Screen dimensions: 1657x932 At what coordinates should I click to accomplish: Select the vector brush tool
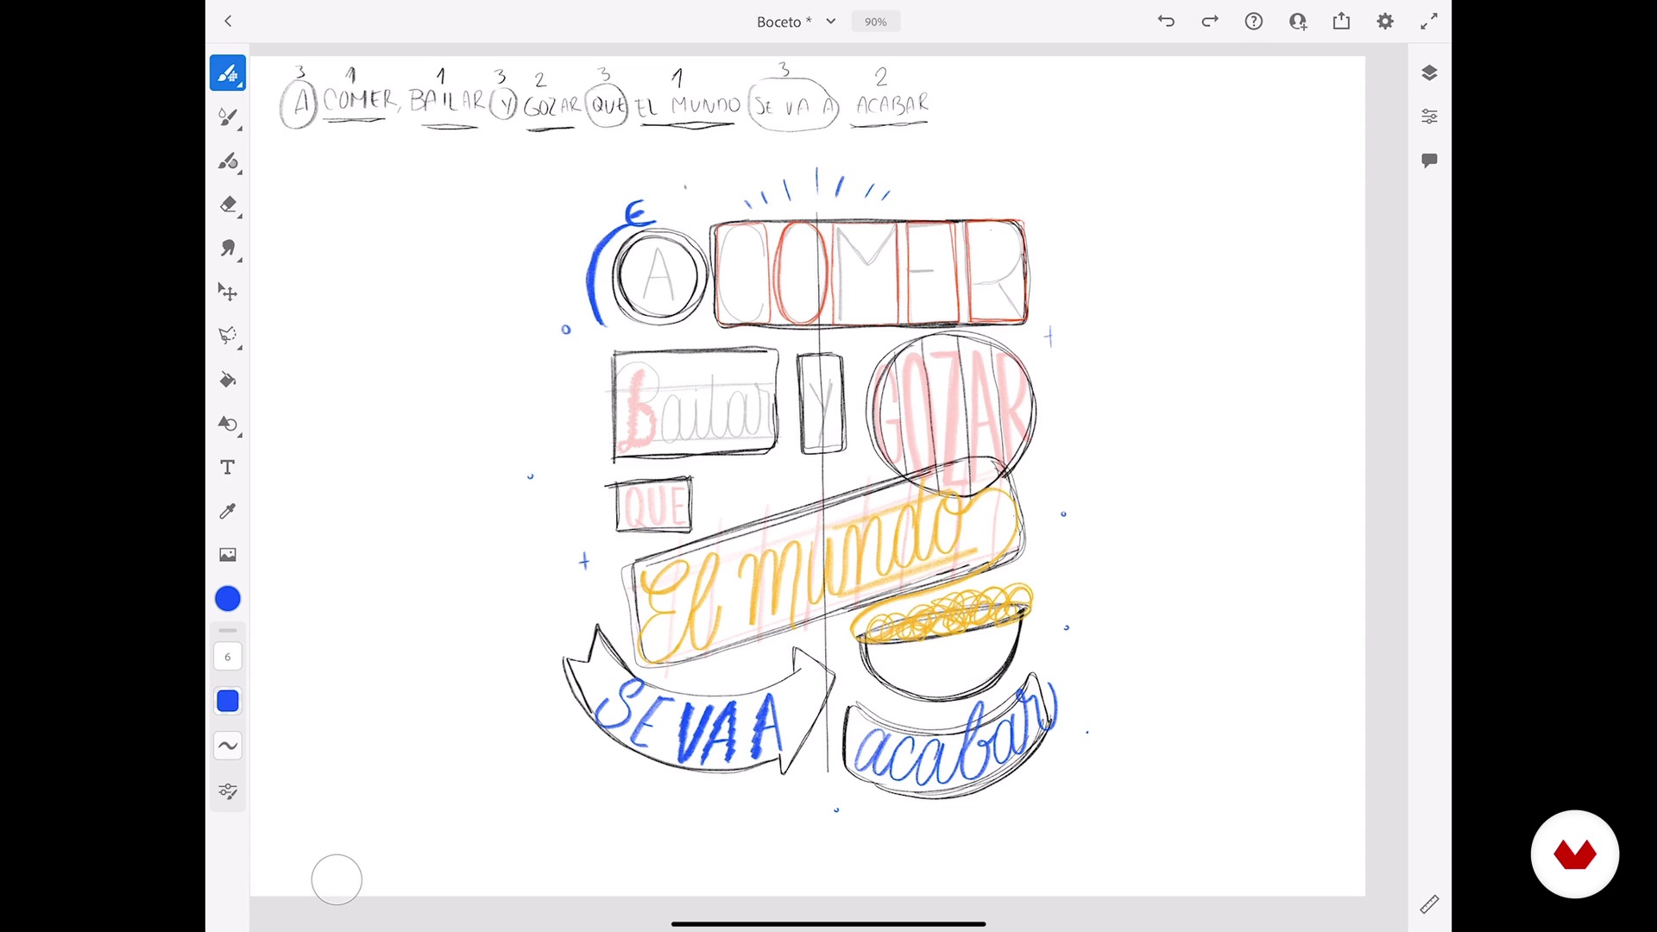pyautogui.click(x=228, y=161)
